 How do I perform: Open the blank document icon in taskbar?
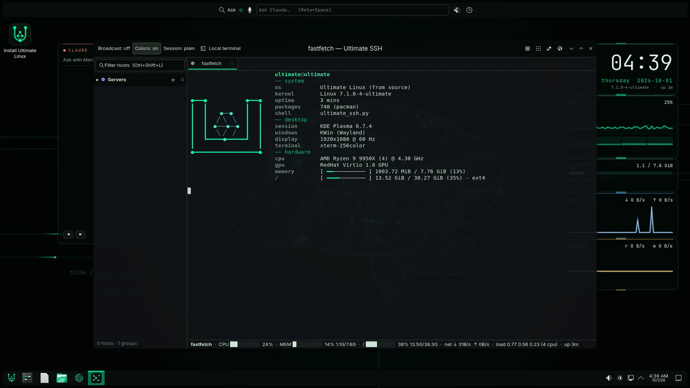44,378
